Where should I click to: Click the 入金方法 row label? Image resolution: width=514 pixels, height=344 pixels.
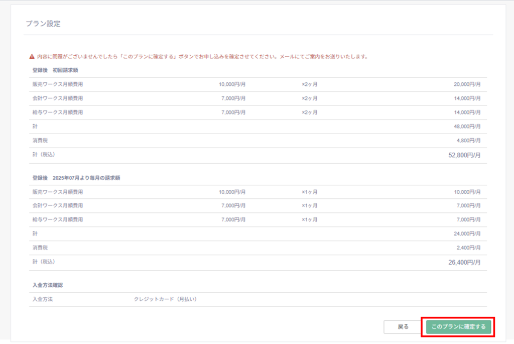click(x=43, y=299)
